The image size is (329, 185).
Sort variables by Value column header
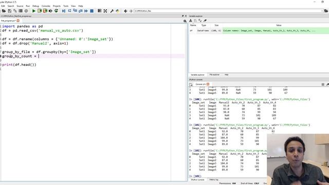coord(279,25)
